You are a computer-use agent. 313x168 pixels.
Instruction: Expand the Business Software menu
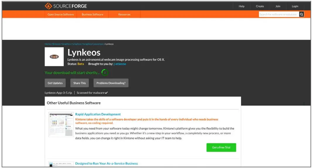92,14
